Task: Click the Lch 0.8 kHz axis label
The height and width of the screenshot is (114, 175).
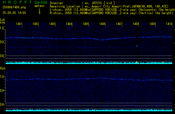Action: (2, 56)
